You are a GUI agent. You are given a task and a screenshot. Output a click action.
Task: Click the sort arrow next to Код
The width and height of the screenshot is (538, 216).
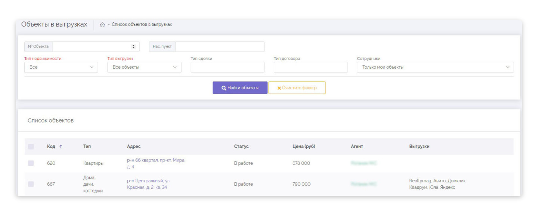pos(61,146)
